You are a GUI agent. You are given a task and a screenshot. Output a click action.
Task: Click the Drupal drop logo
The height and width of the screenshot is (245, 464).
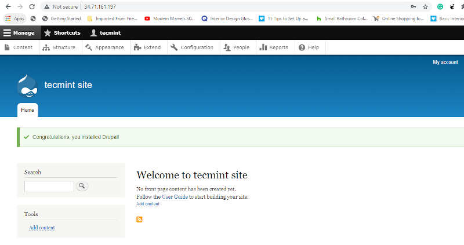(28, 86)
